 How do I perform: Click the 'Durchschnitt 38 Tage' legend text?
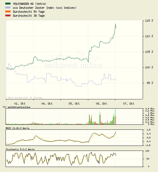click(29, 16)
